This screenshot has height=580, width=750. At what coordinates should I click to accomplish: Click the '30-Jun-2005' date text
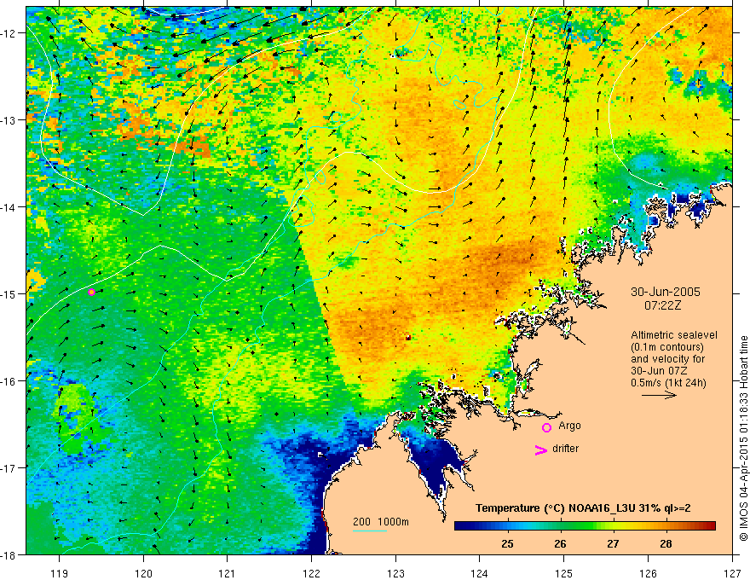[x=666, y=292]
